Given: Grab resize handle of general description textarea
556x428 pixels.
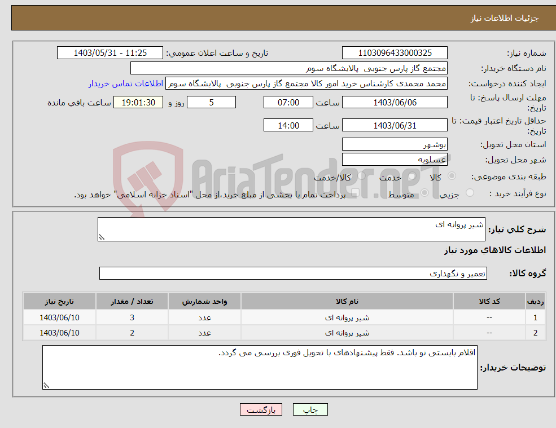Looking at the screenshot, I should pos(102,238).
